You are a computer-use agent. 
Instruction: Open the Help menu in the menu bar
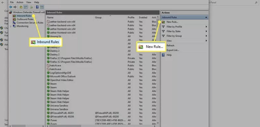(36, 2)
